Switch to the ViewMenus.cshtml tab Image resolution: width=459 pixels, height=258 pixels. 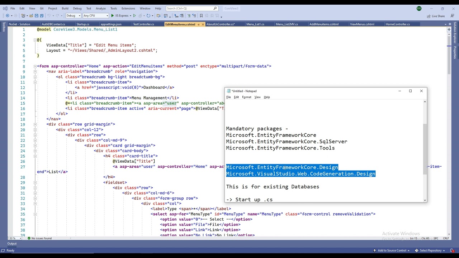[x=362, y=24]
